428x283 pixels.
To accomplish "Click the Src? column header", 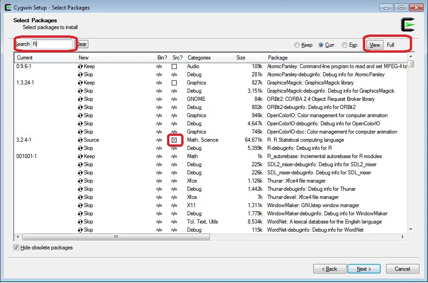I will pyautogui.click(x=178, y=58).
